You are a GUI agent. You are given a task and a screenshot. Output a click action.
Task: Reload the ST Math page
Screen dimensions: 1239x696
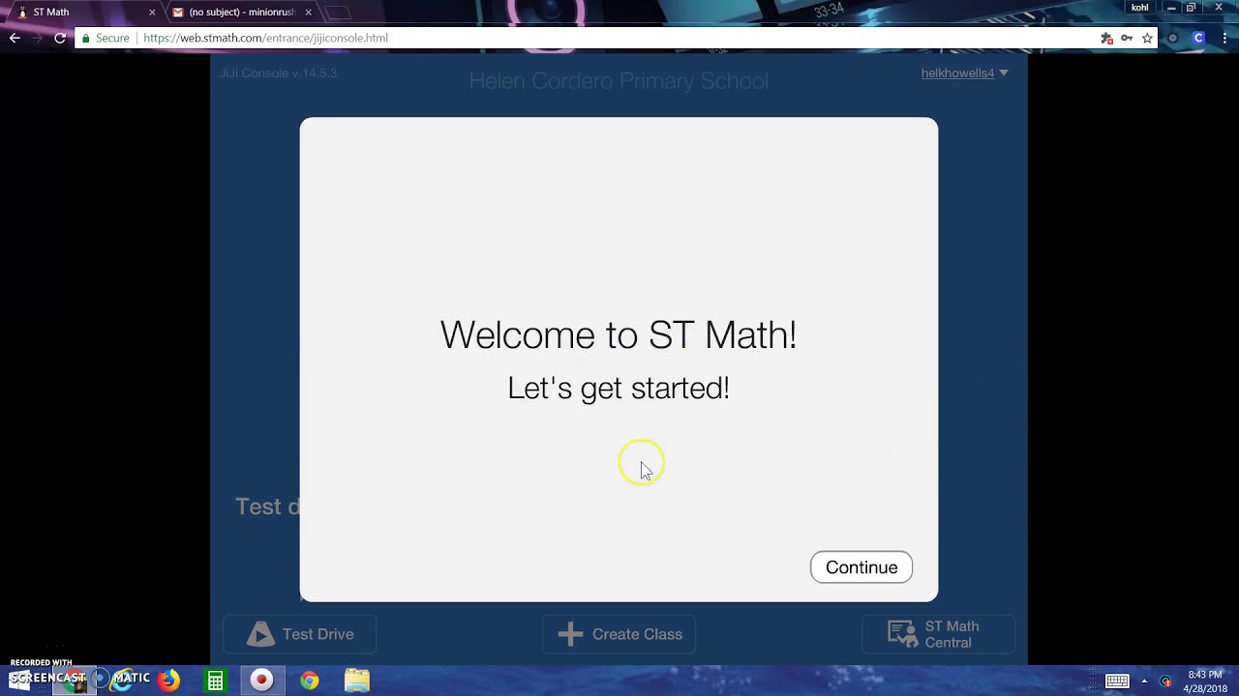pos(59,38)
